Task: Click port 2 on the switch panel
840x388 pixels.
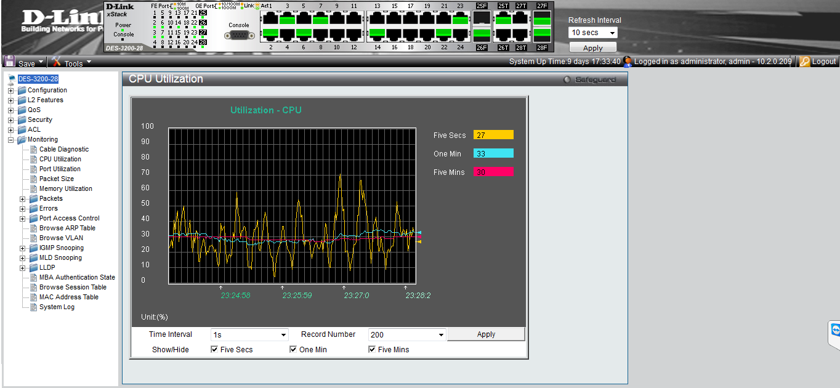Action: 270,34
